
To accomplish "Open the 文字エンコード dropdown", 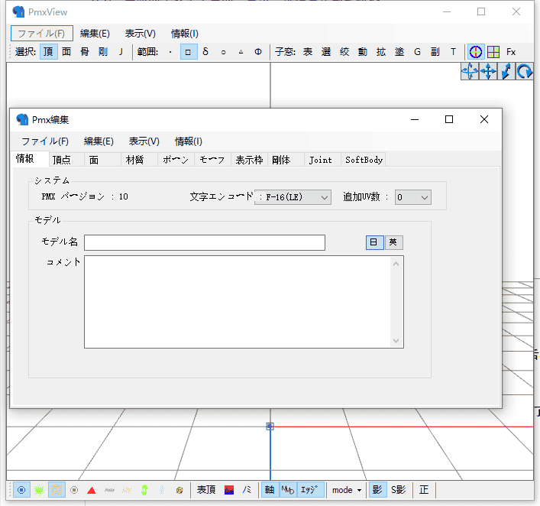I will tap(293, 197).
